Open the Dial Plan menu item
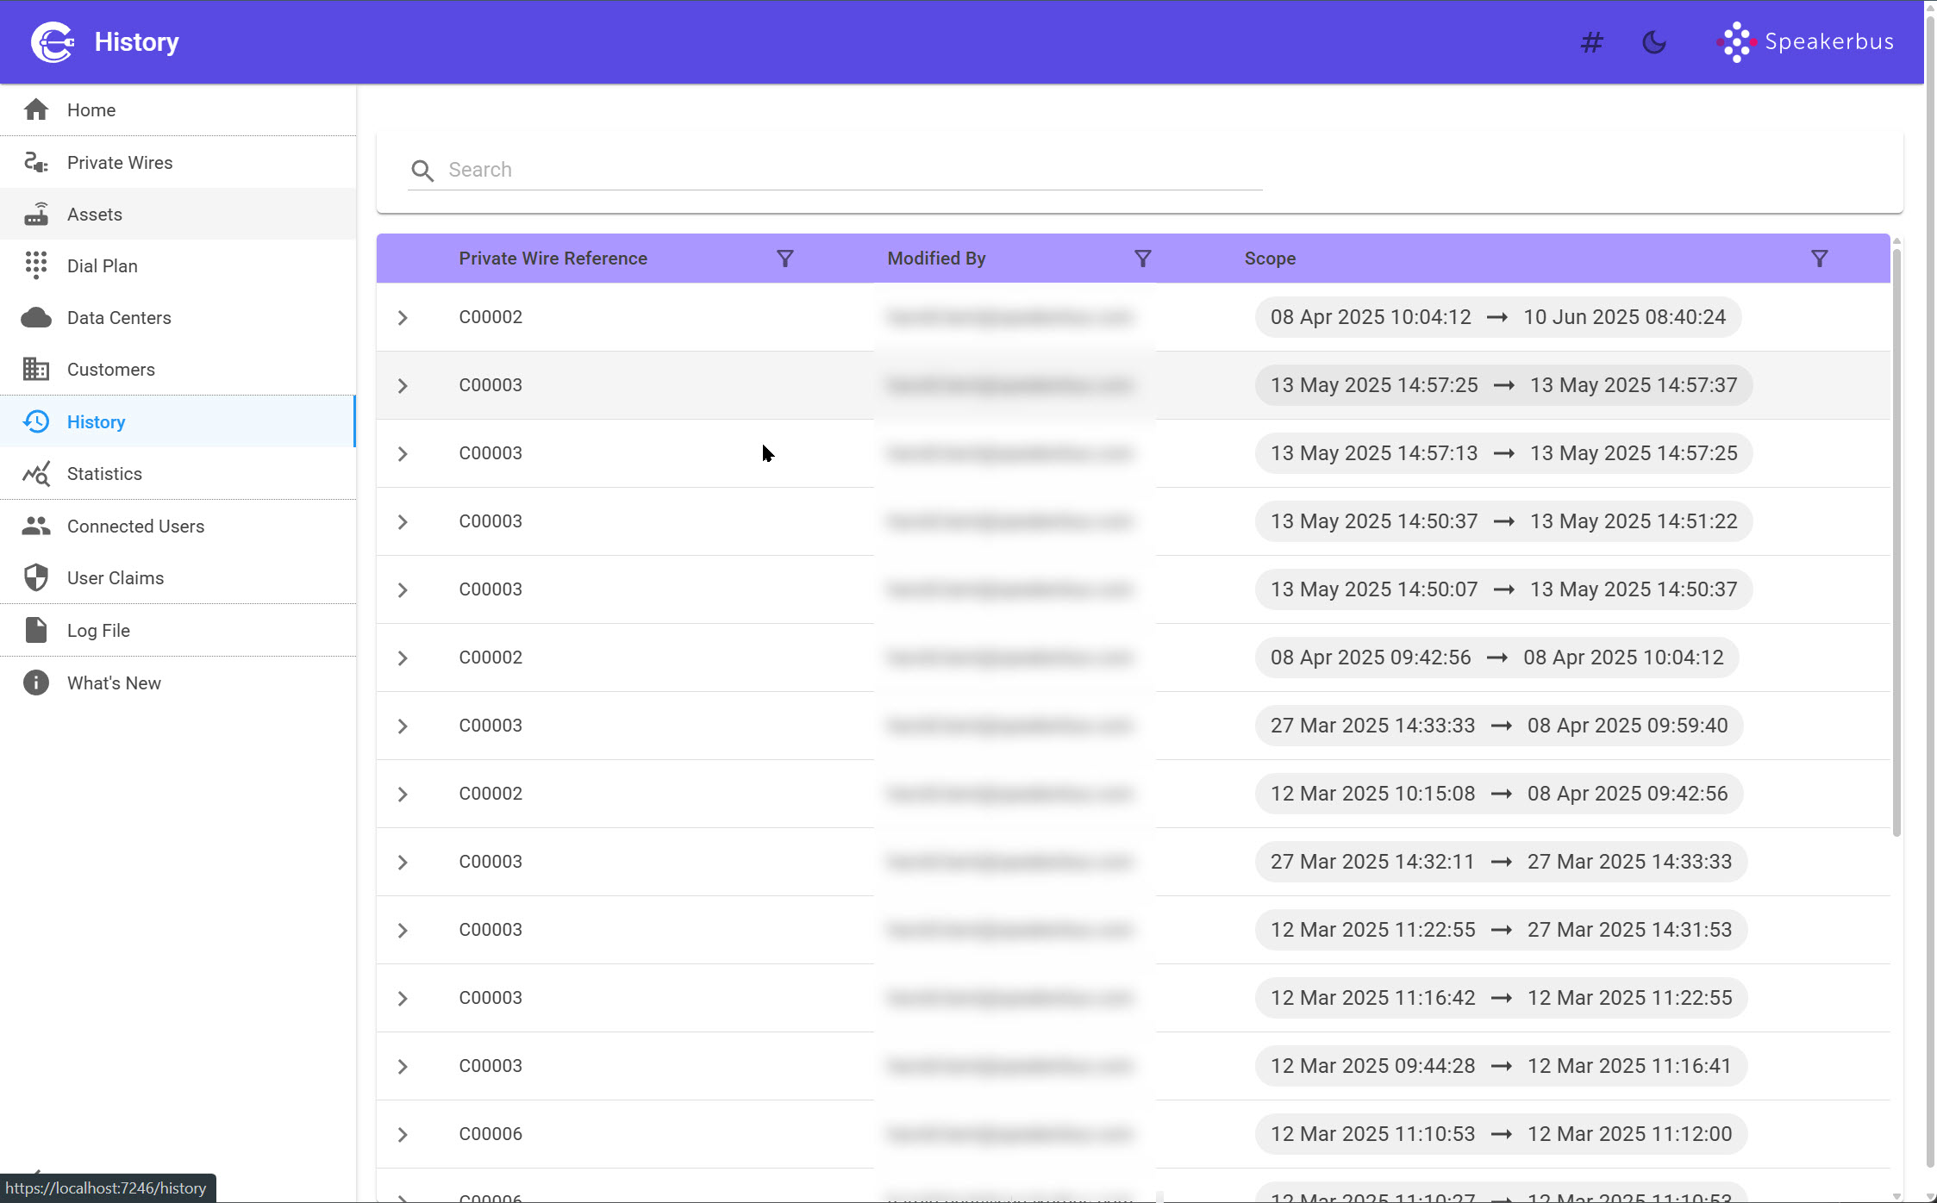 103,266
